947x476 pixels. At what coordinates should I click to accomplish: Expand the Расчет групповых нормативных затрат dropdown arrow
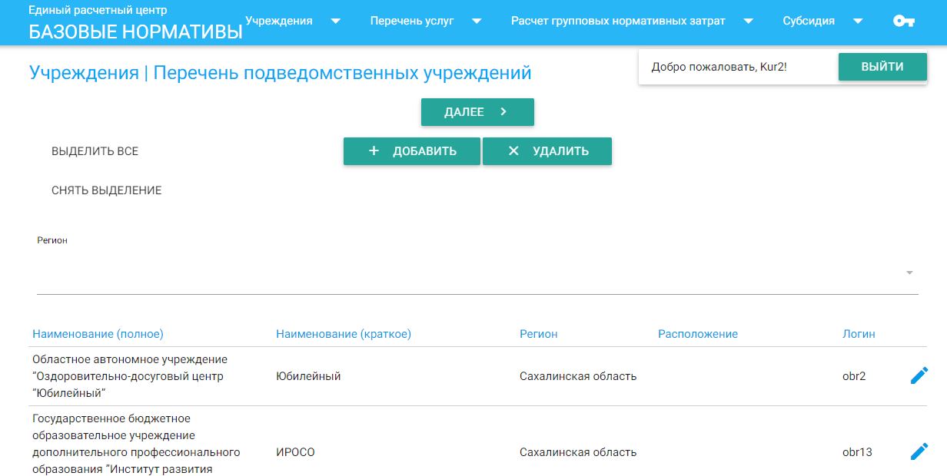[x=748, y=21]
